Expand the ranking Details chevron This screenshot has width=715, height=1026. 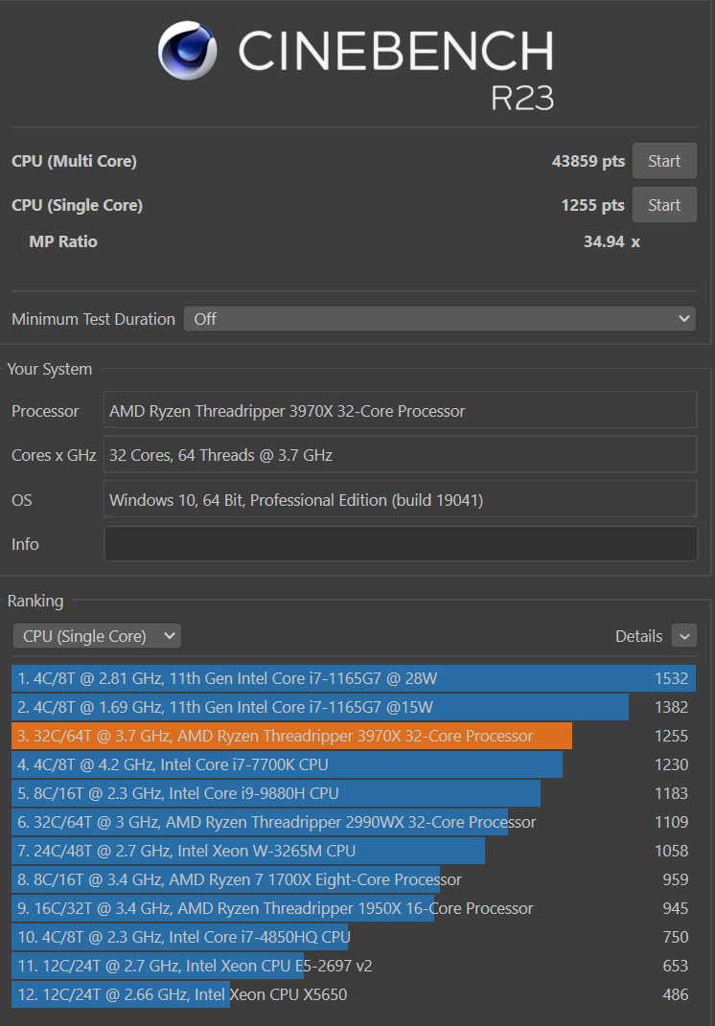[683, 636]
